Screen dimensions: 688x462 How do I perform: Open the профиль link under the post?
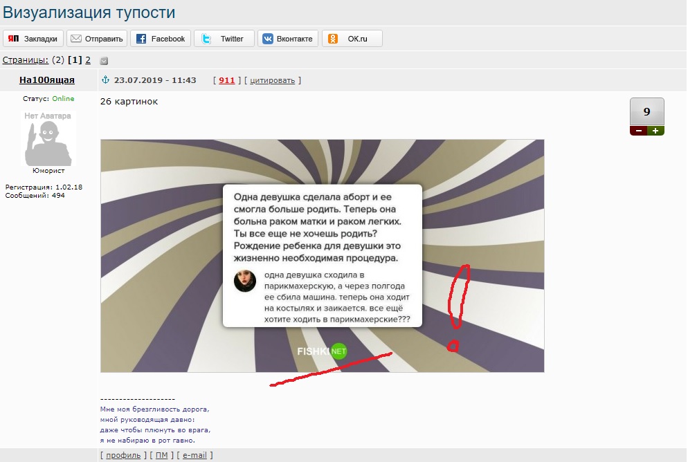coord(123,455)
